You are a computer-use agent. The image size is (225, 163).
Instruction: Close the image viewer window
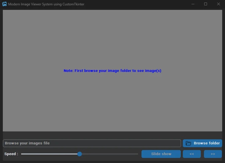(219, 4)
